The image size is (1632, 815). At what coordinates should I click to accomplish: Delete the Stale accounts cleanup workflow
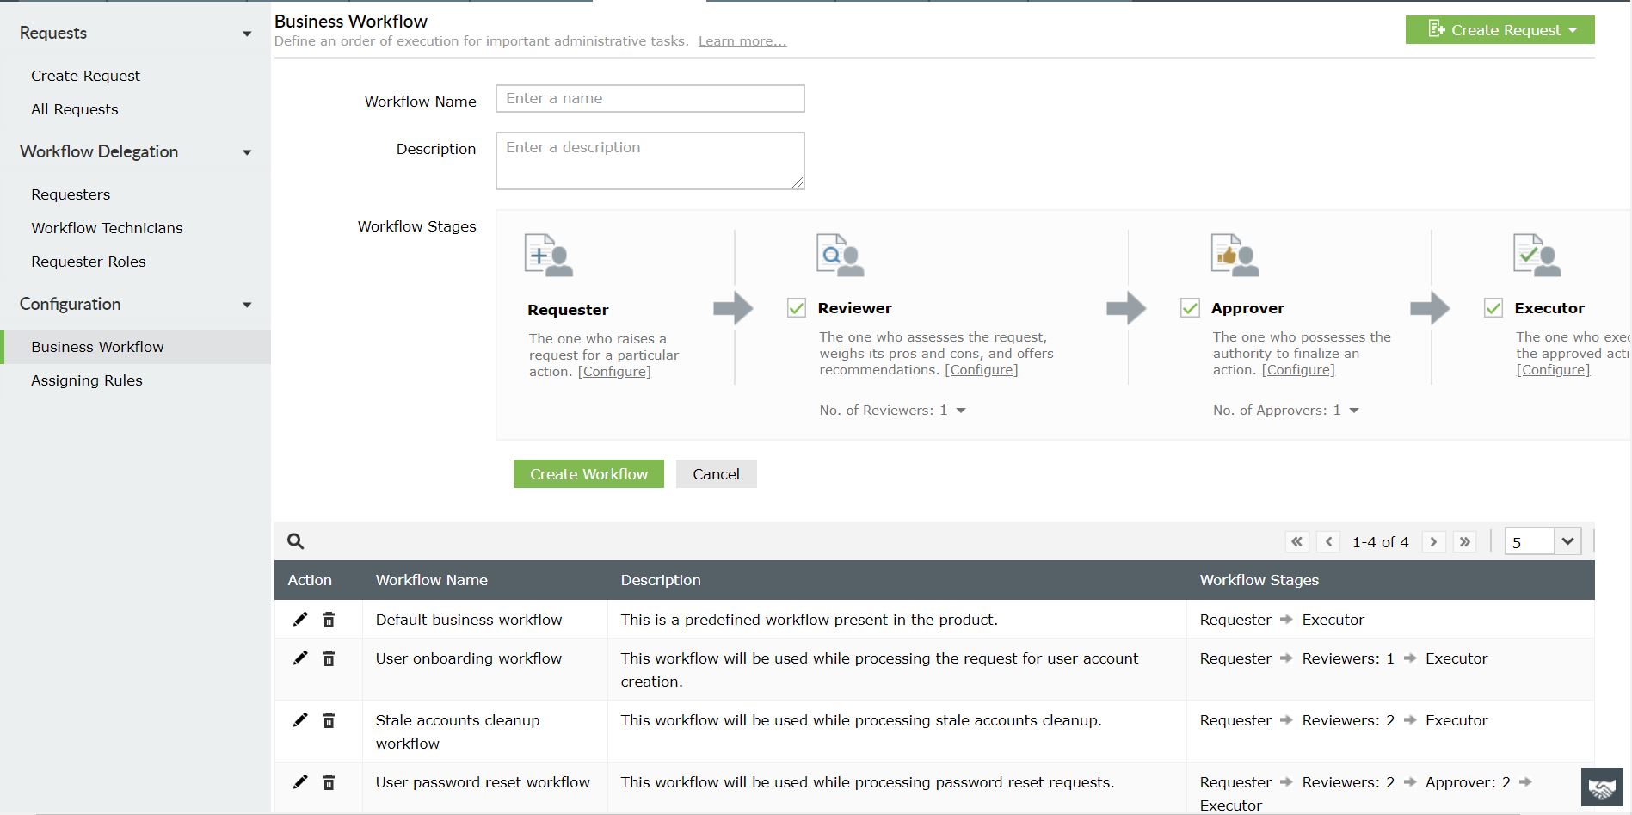(x=329, y=720)
